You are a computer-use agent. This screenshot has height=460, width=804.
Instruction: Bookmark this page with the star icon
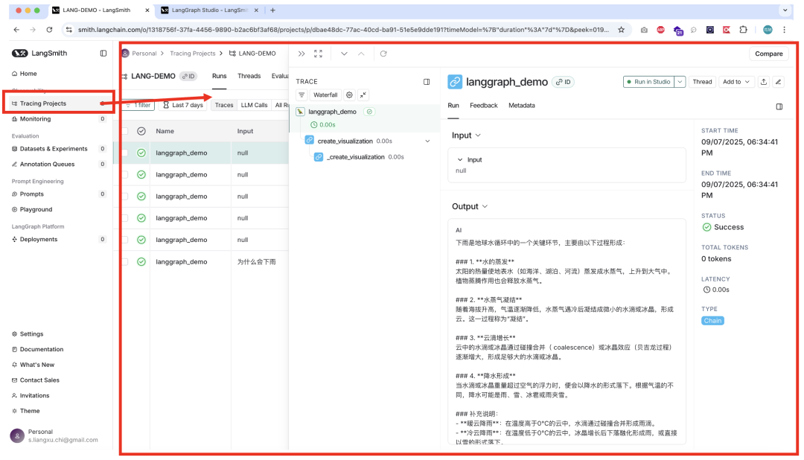pyautogui.click(x=621, y=30)
